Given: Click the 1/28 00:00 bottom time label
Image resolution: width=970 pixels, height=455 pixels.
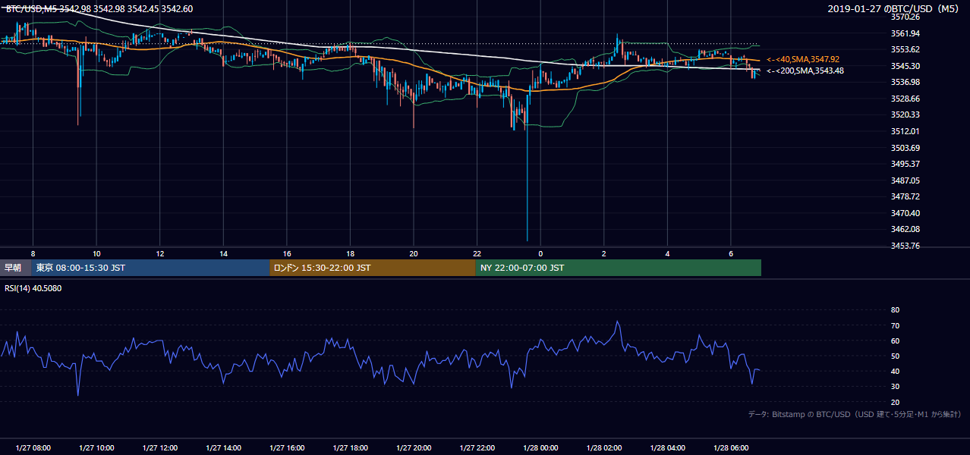Looking at the screenshot, I should [x=540, y=447].
